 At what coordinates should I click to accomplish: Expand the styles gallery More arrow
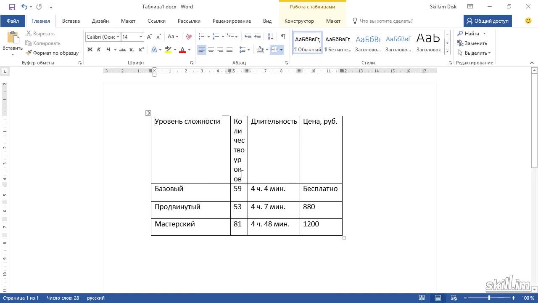coord(448,51)
